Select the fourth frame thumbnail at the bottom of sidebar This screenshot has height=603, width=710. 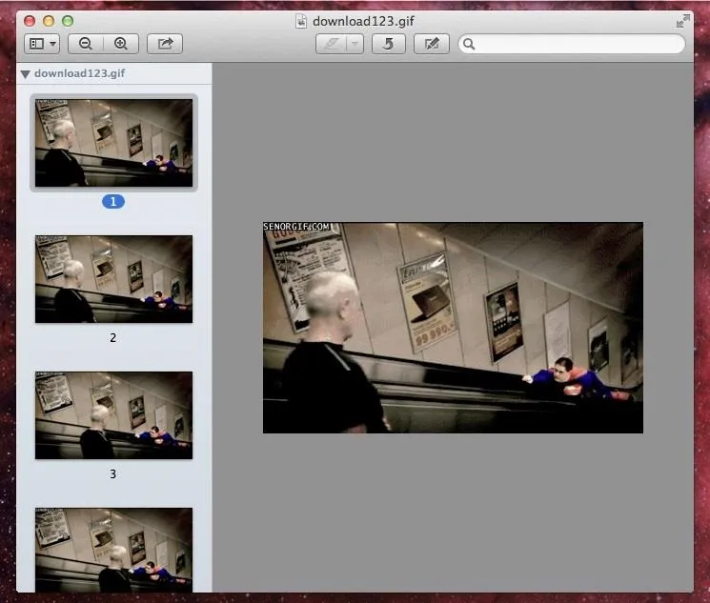tap(113, 550)
